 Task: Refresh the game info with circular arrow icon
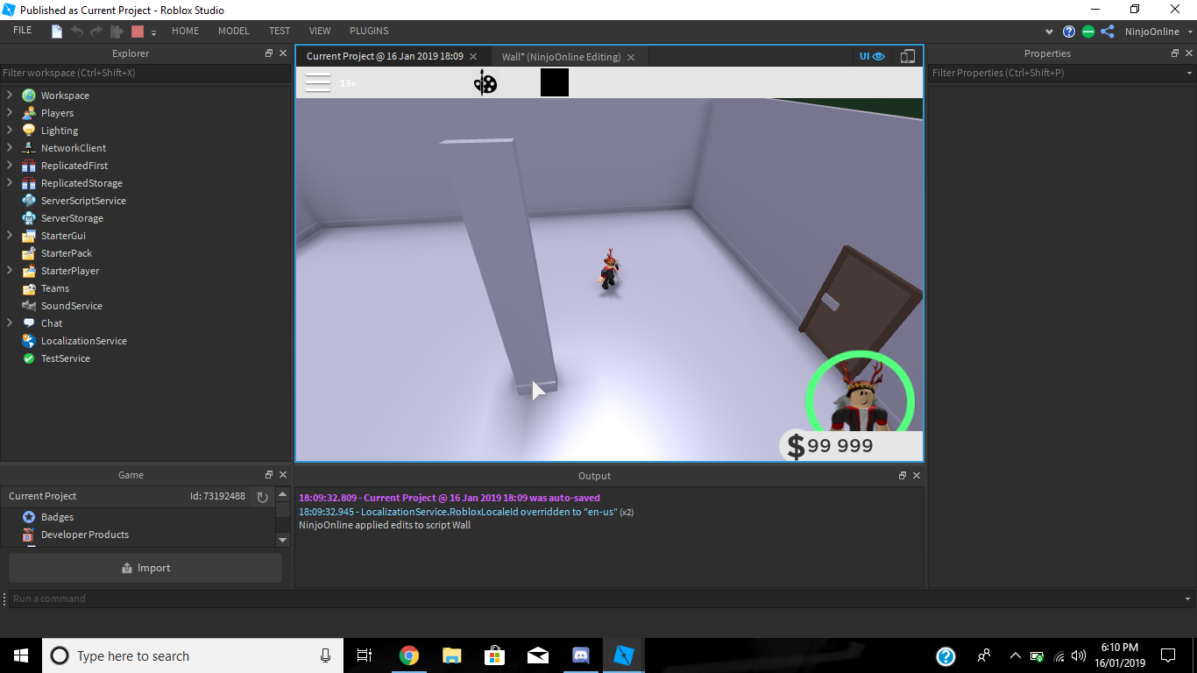point(262,496)
